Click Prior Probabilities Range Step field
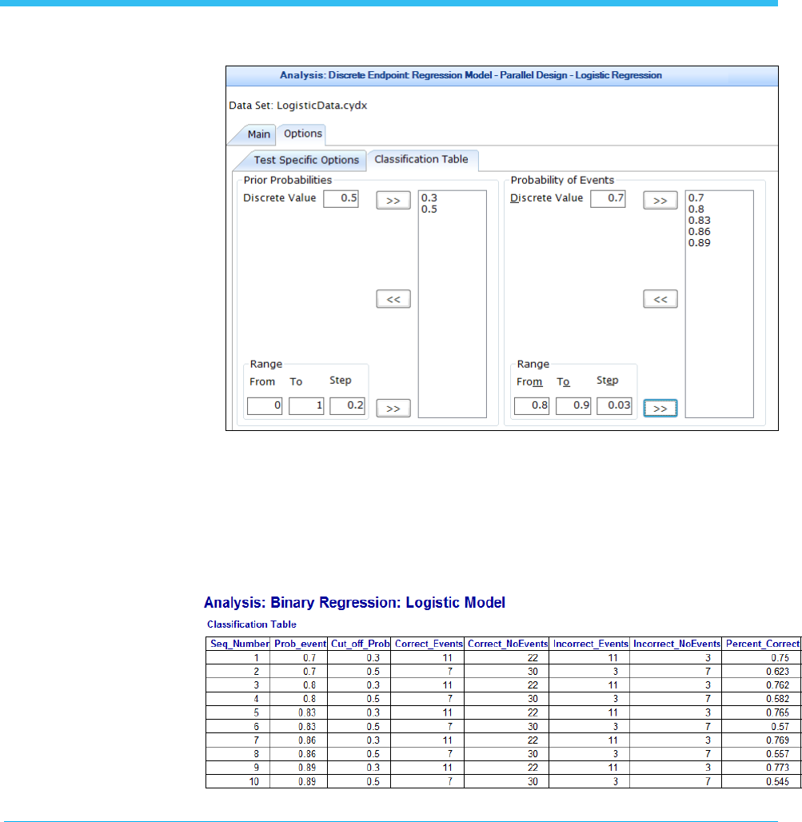Image resolution: width=802 pixels, height=822 pixels. pos(347,405)
